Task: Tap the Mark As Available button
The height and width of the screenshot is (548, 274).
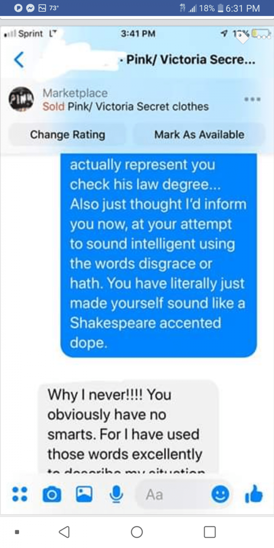Action: pyautogui.click(x=199, y=135)
